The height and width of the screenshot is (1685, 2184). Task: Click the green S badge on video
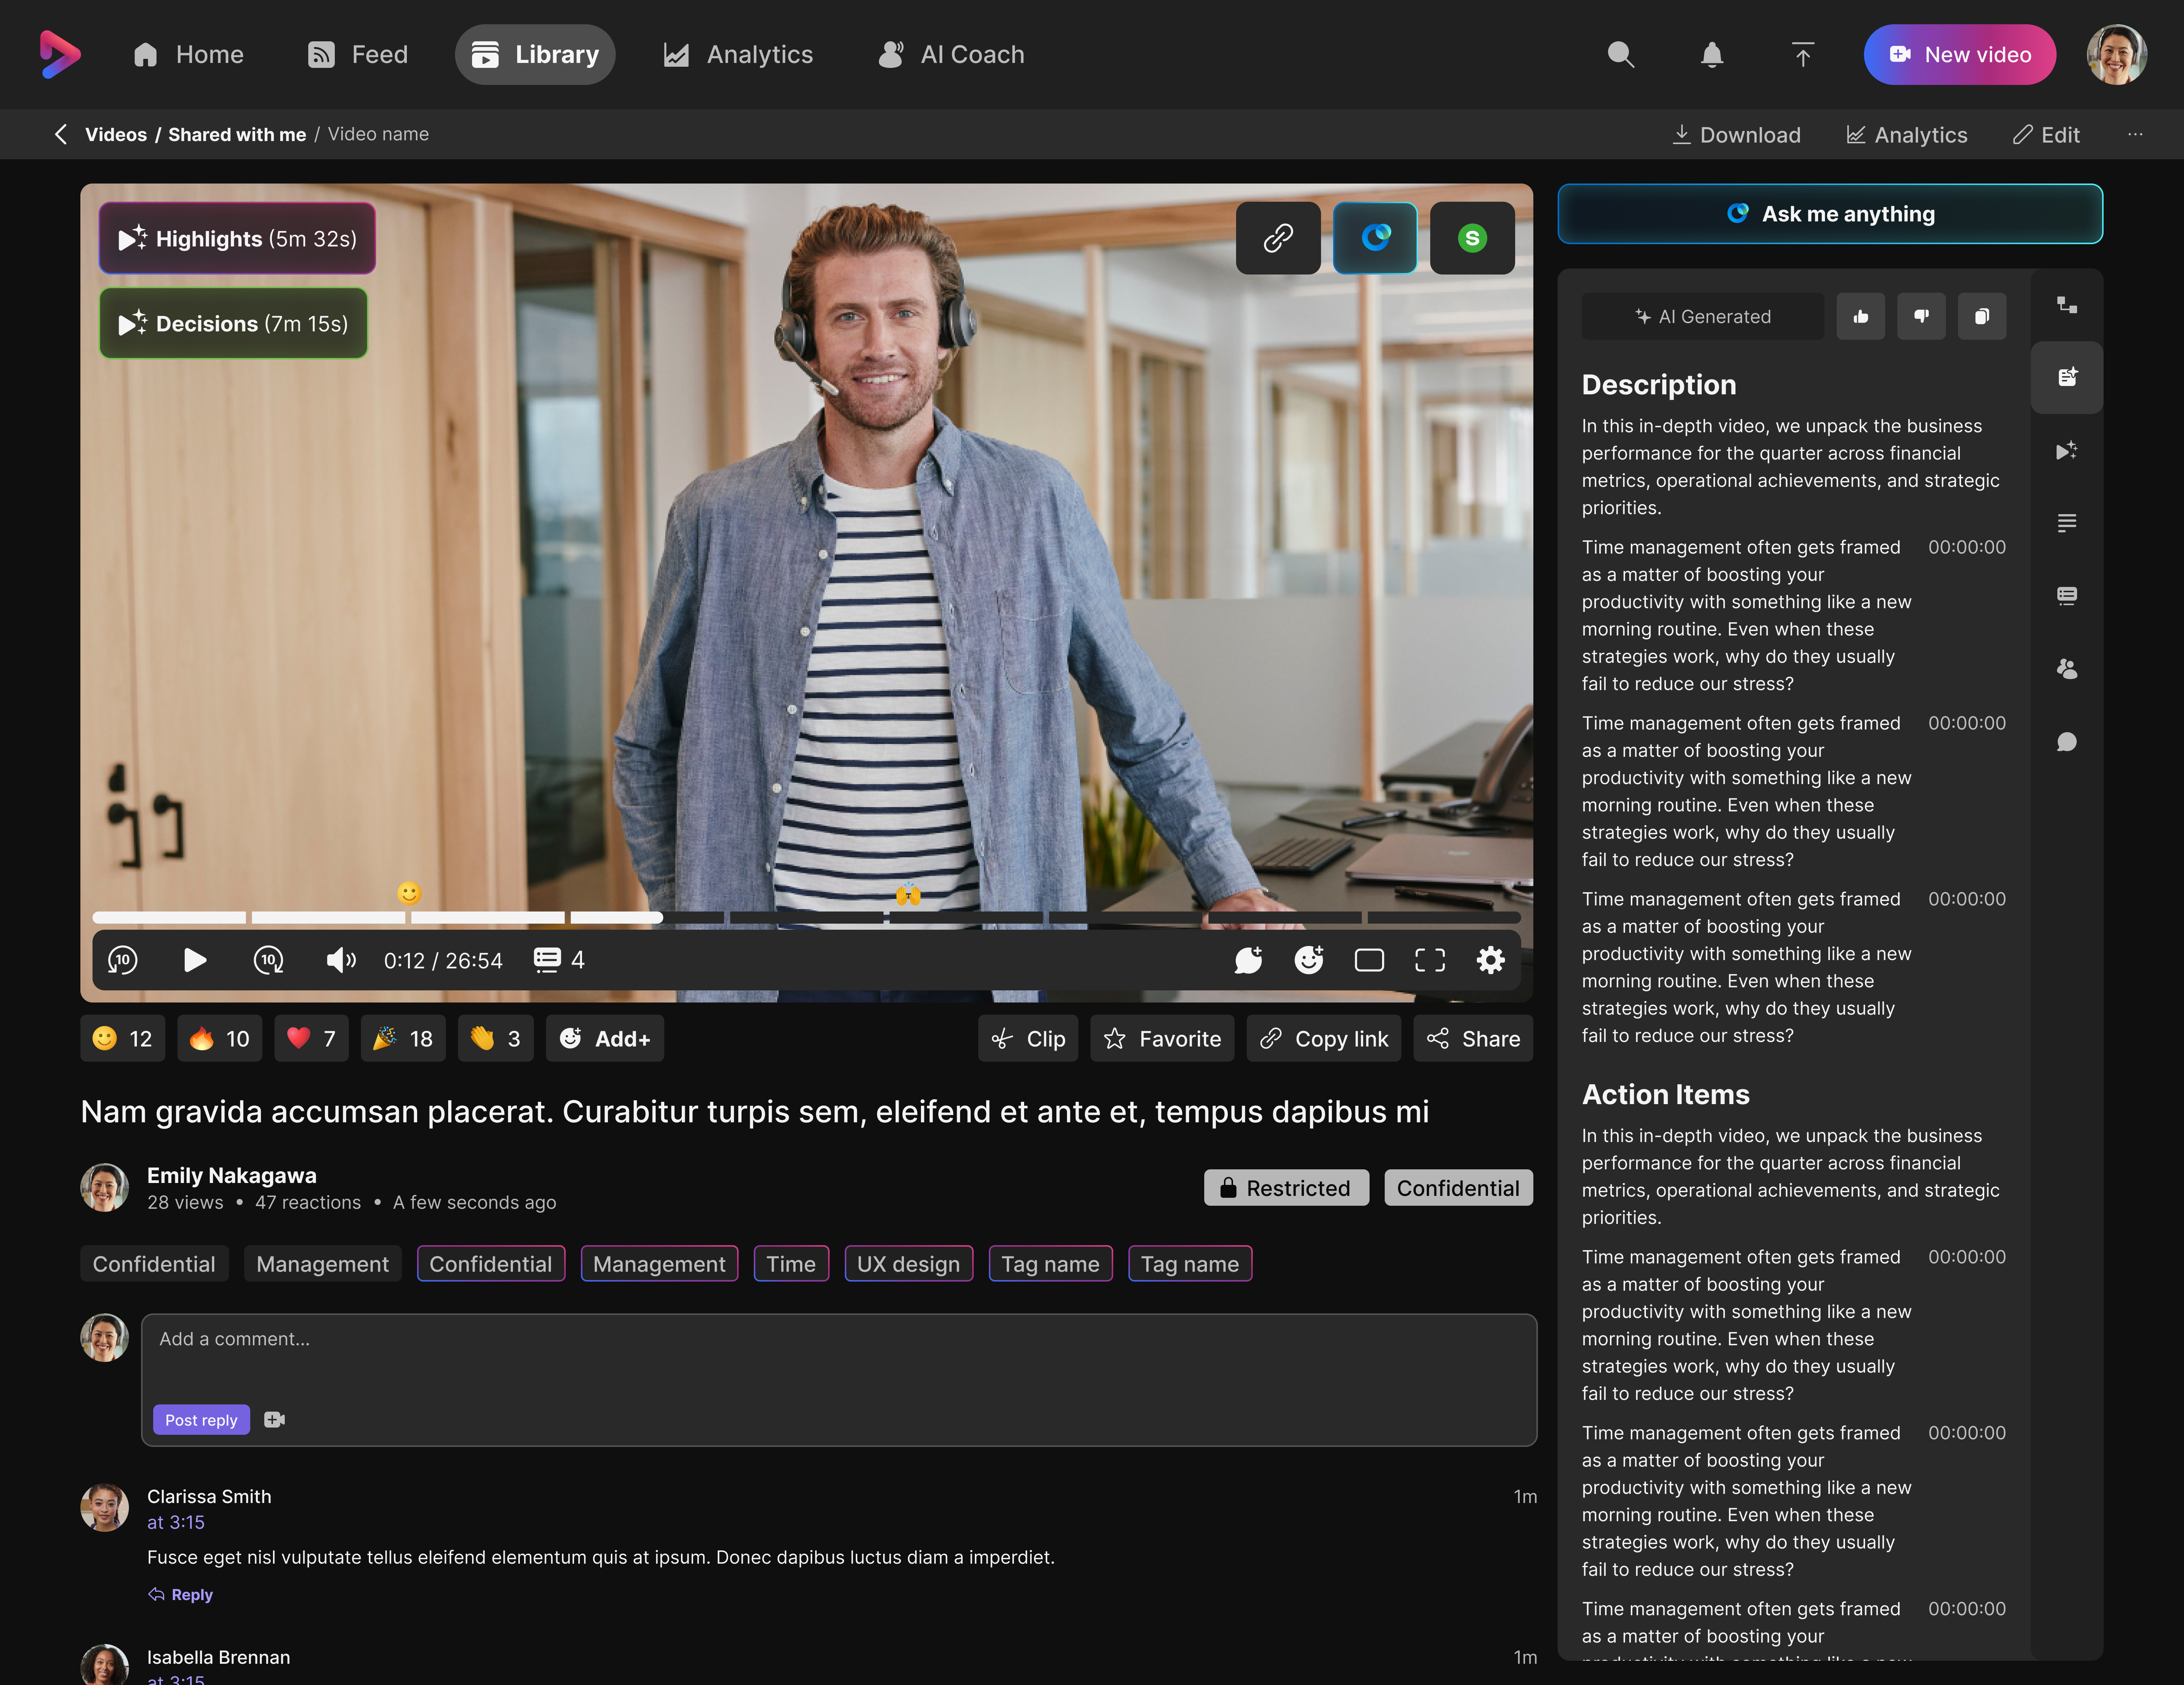[1472, 238]
